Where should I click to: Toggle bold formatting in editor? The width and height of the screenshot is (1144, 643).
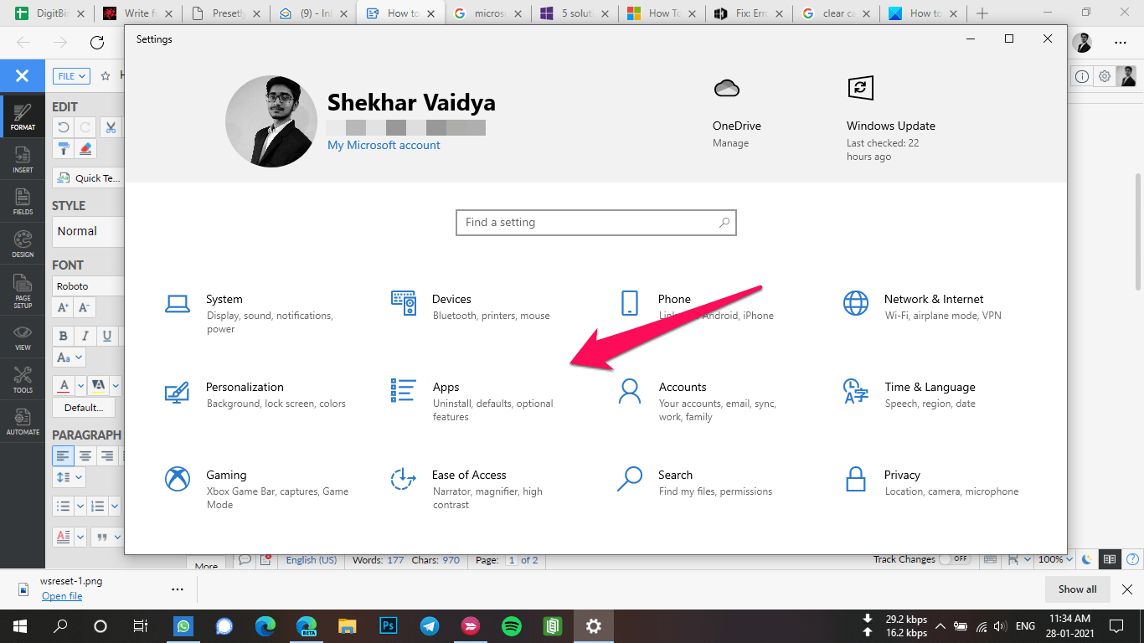(x=64, y=336)
